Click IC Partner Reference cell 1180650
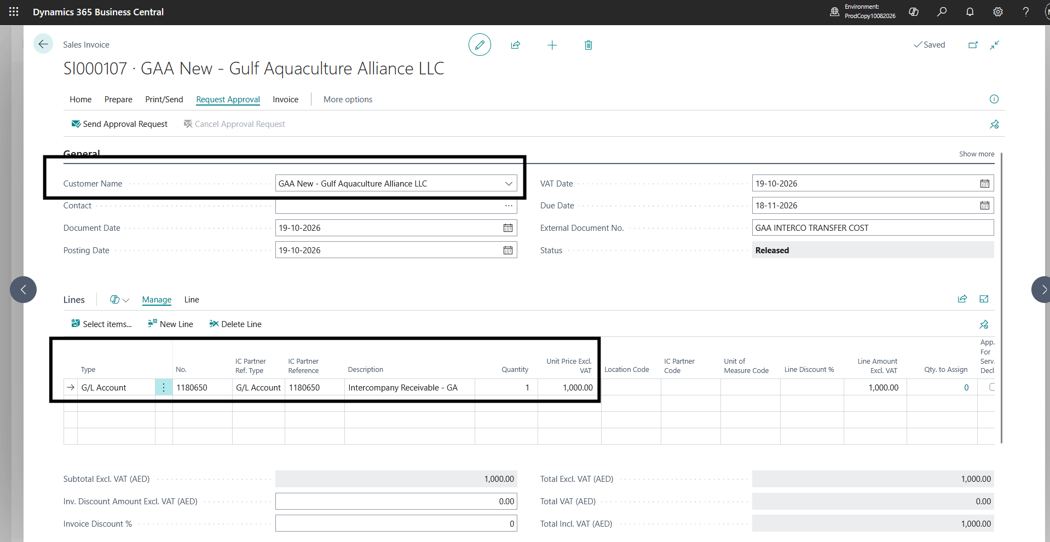The width and height of the screenshot is (1050, 542). tap(314, 387)
